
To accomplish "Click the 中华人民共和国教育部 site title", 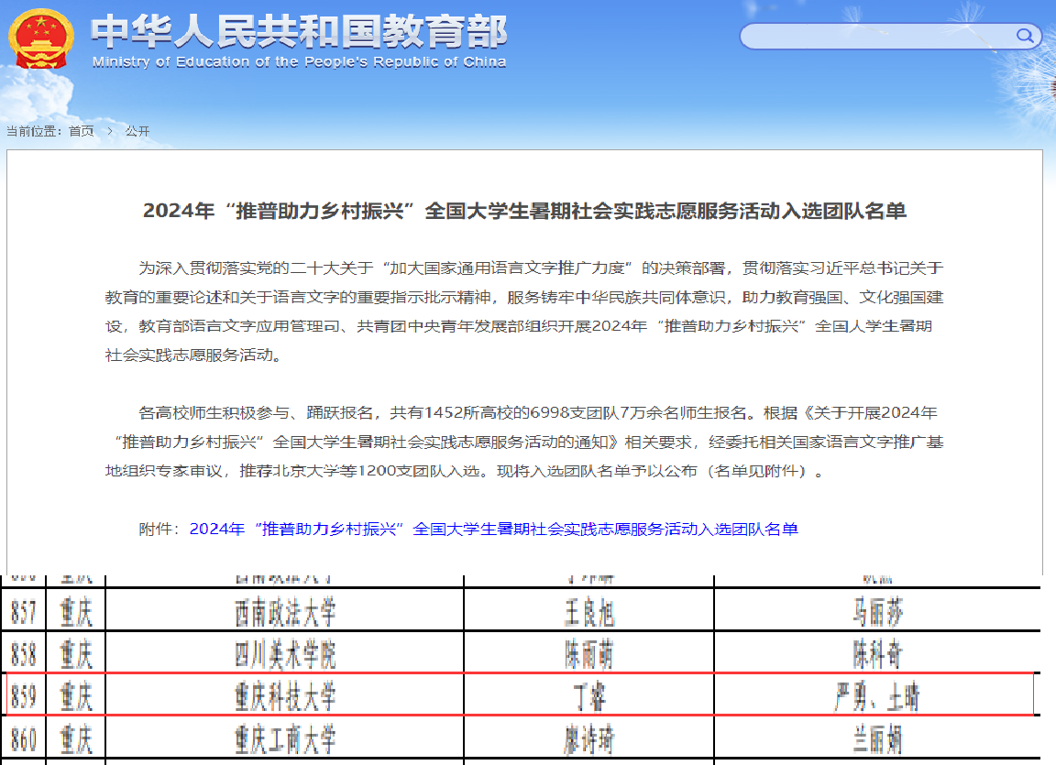I will (299, 32).
